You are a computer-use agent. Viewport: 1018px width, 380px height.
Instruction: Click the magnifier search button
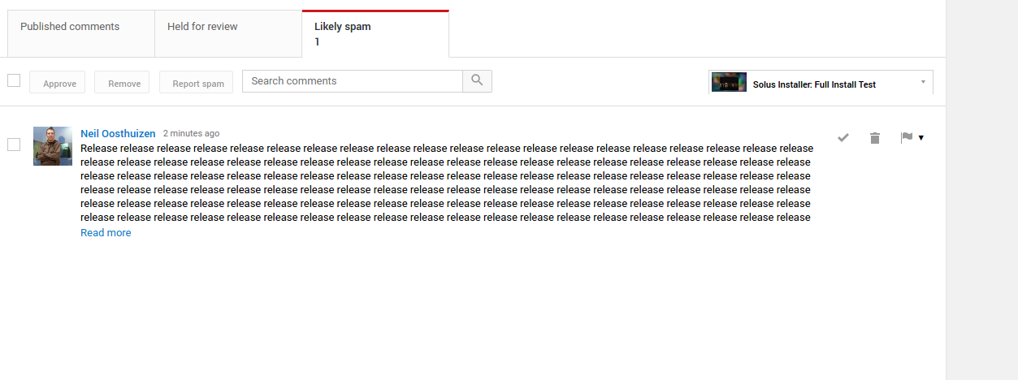pos(477,81)
